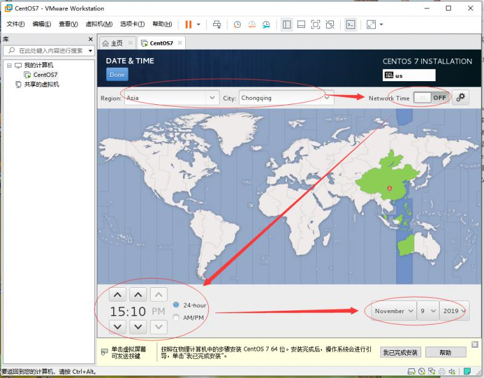Select the AM/PM radio button
This screenshot has width=484, height=378.
pos(176,317)
